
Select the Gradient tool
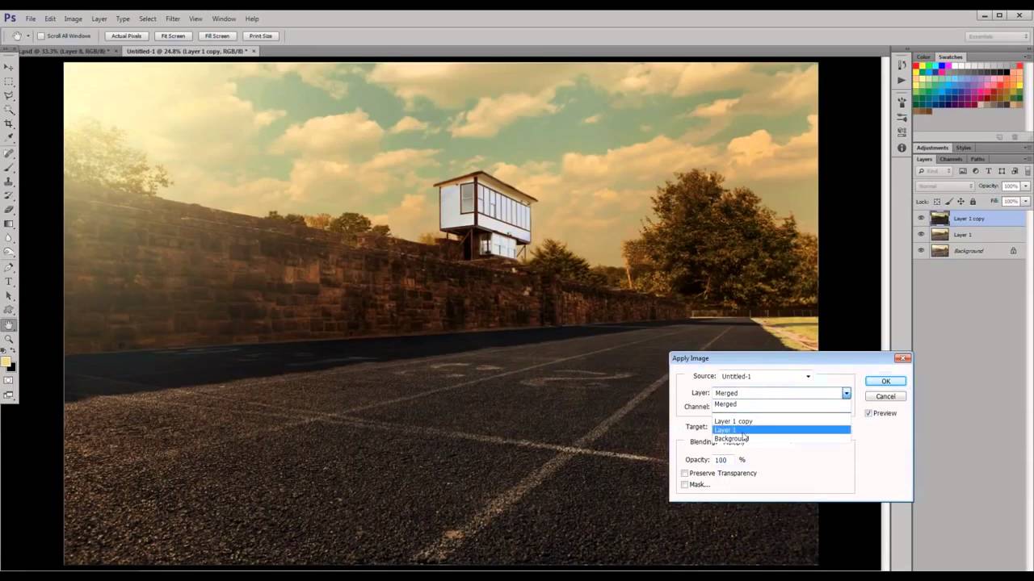9,224
